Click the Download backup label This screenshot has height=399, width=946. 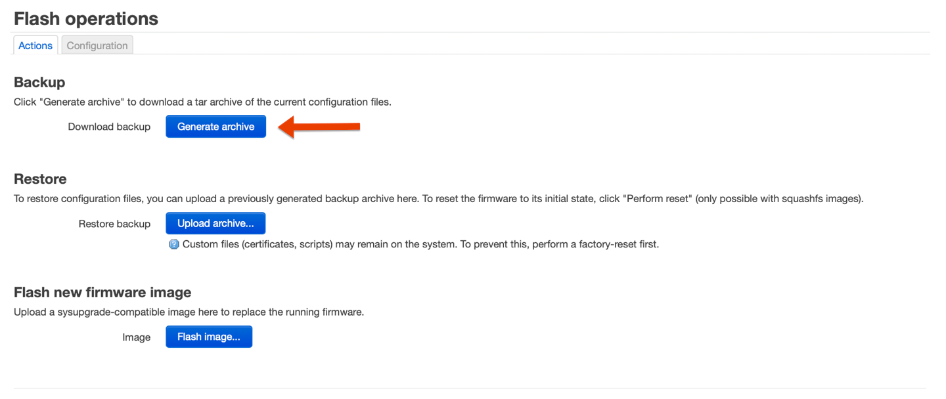(x=109, y=126)
